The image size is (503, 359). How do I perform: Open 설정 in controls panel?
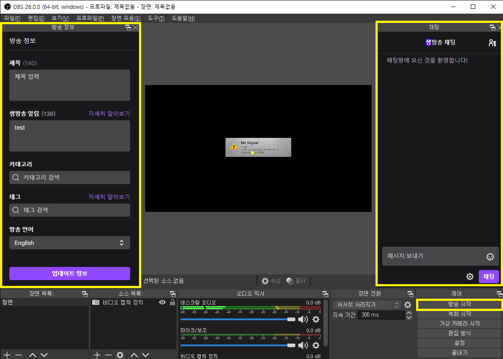pos(459,343)
